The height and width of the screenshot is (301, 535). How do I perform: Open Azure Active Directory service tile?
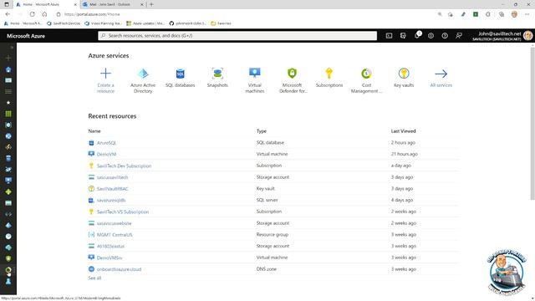pyautogui.click(x=143, y=80)
